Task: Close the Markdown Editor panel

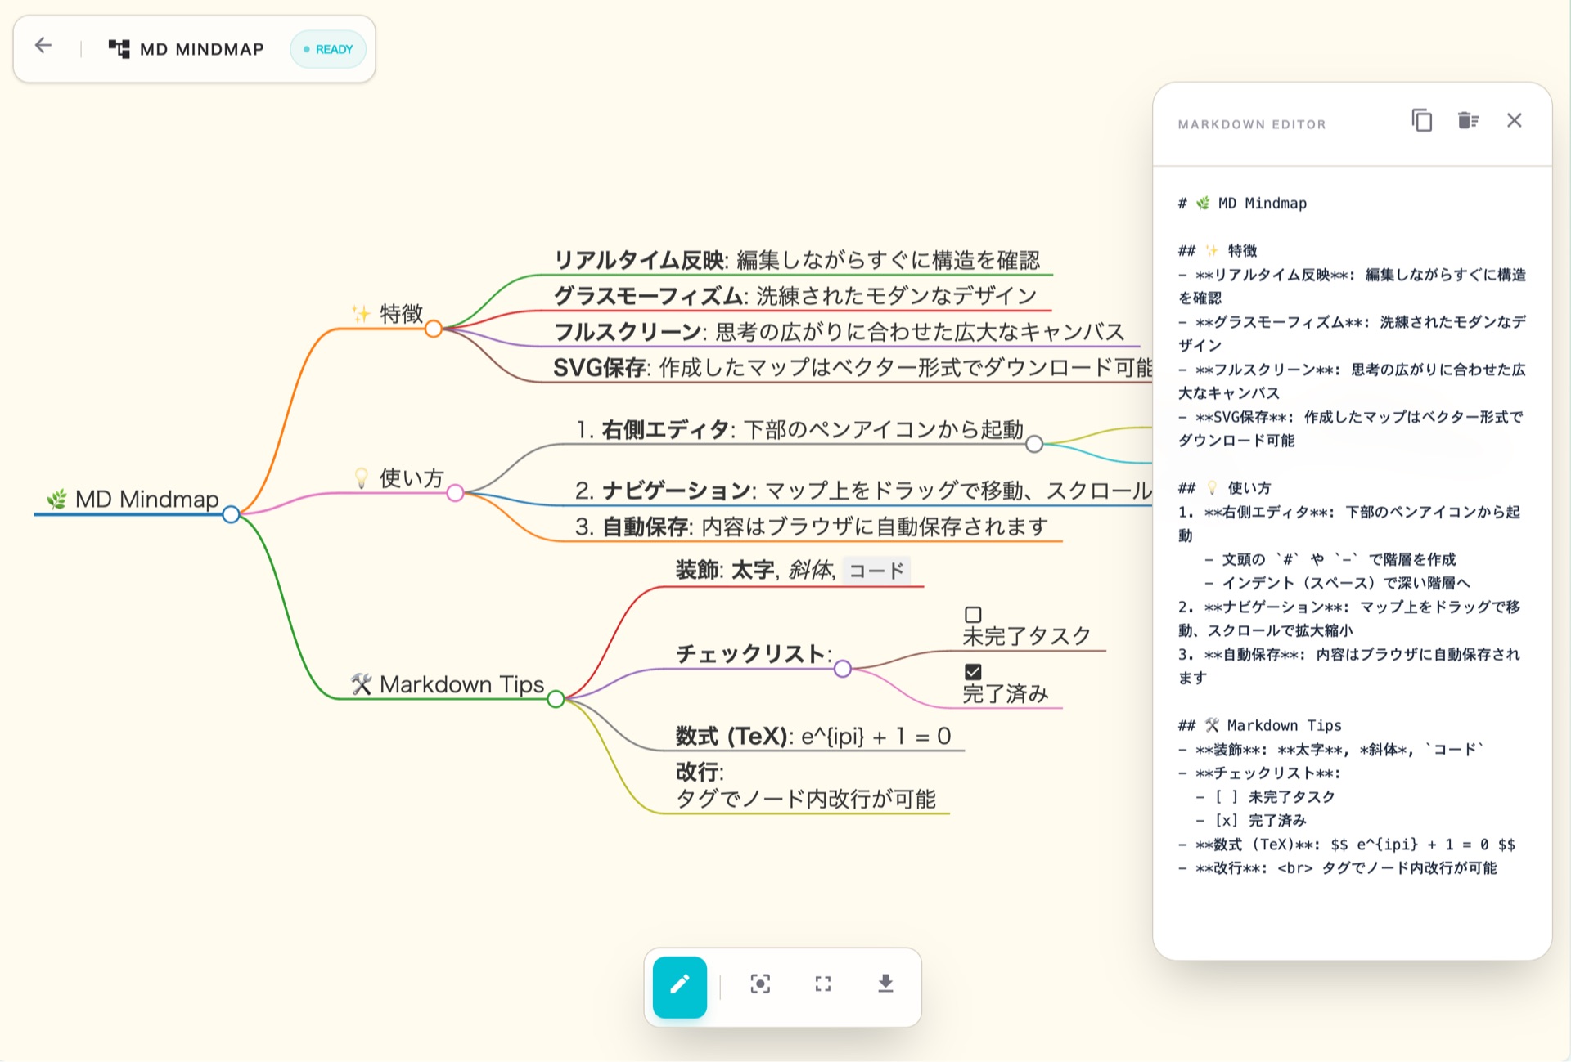Action: (1514, 121)
